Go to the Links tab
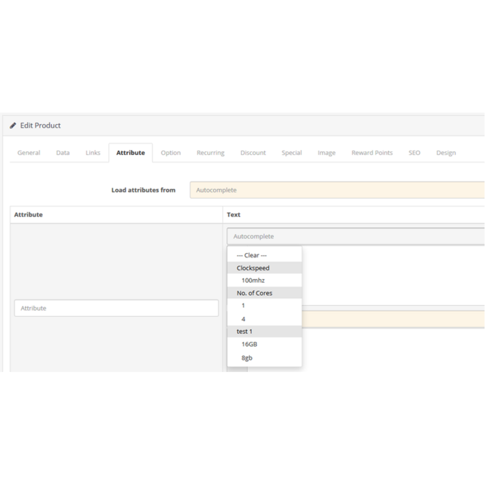Image resolution: width=485 pixels, height=485 pixels. tap(93, 152)
